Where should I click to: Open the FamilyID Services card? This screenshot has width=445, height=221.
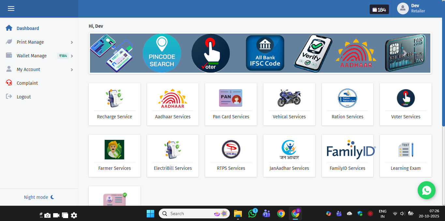pos(347,156)
